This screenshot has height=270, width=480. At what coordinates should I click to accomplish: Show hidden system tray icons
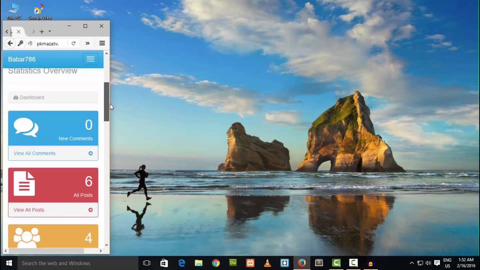pyautogui.click(x=411, y=263)
